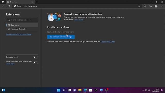This screenshot has height=93, width=165.
Task: Open the network status tray icon
Action: click(x=146, y=90)
